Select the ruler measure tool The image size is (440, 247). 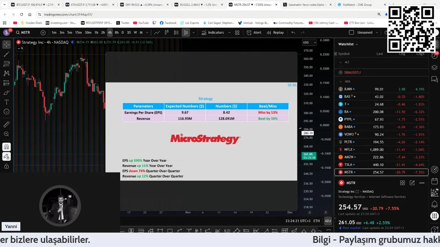click(7, 125)
